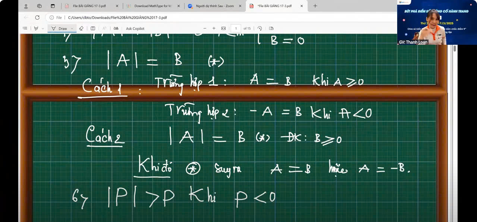Select the Highlight tool
This screenshot has height=222, width=477.
pos(36,28)
